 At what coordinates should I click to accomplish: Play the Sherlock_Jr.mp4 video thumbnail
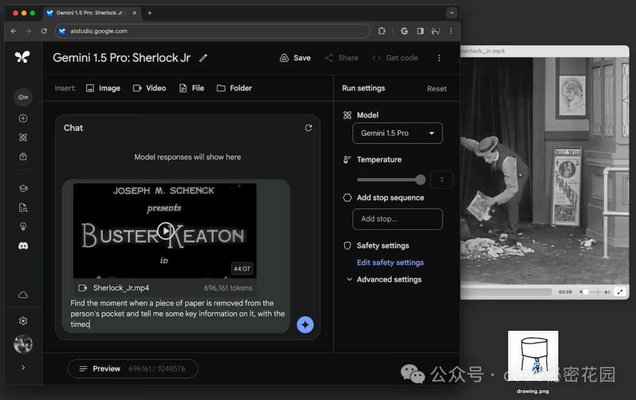165,231
